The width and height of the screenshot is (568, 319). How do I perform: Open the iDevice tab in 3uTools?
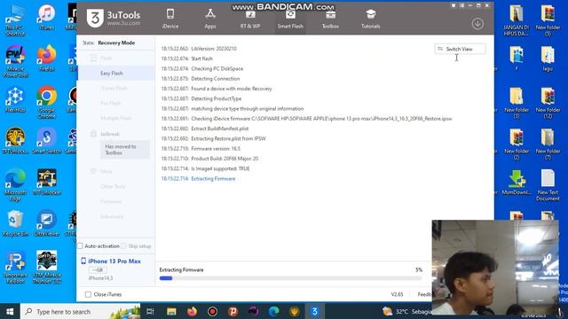[170, 19]
